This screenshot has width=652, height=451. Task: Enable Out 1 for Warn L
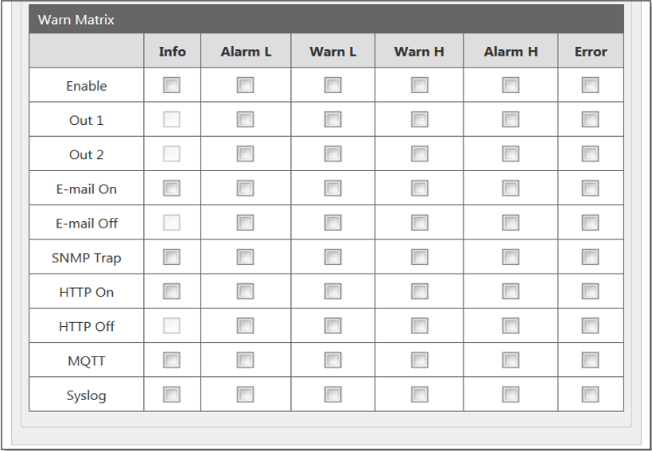click(332, 119)
